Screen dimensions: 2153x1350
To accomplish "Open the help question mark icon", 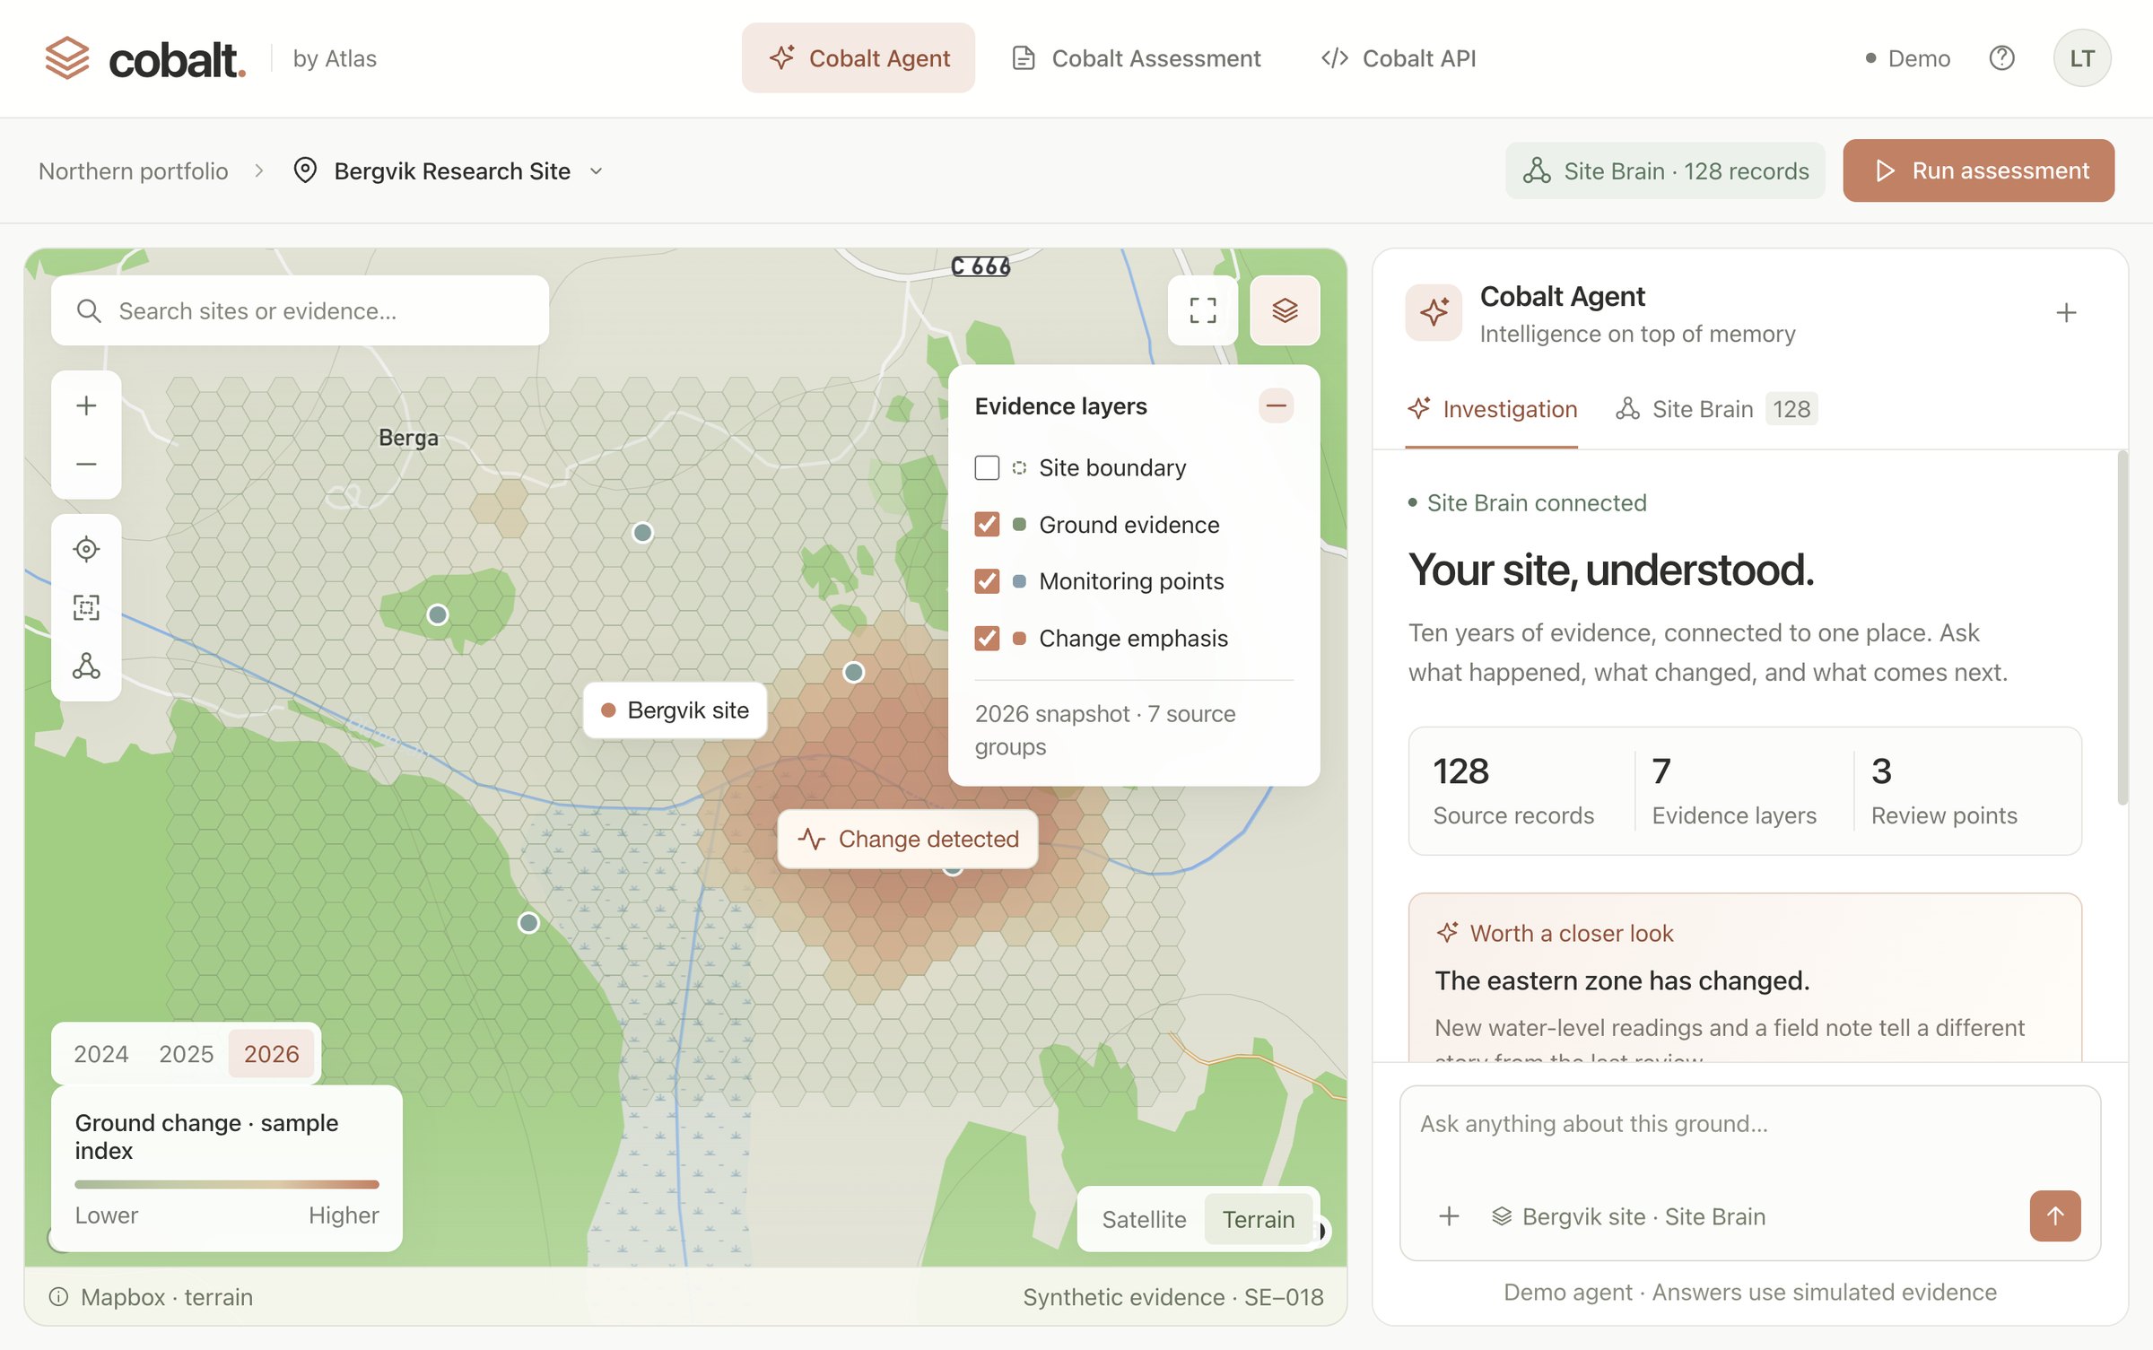I will 2001,58.
